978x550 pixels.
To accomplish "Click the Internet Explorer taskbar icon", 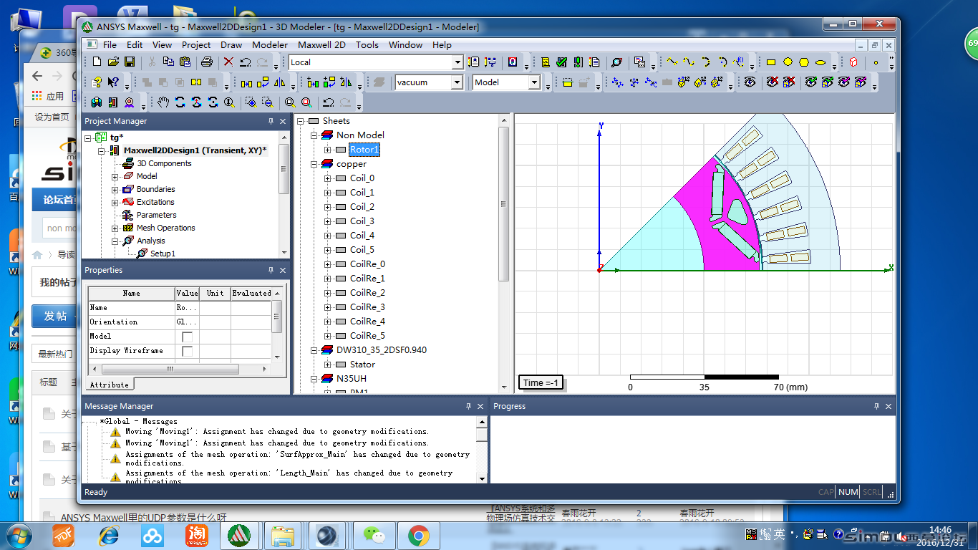I will point(109,536).
